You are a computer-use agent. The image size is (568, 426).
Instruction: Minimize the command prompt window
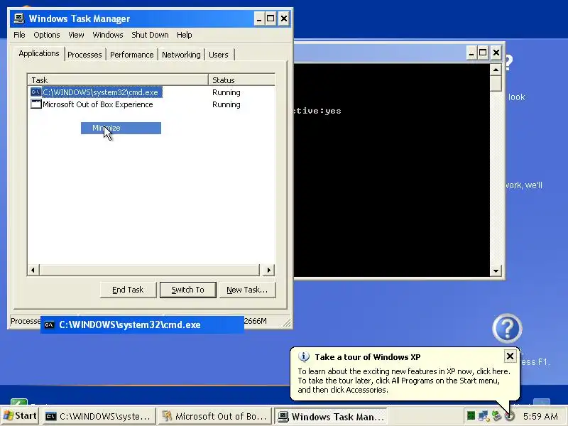pos(471,53)
